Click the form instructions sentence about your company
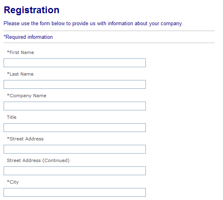This screenshot has width=223, height=200. coord(94,24)
